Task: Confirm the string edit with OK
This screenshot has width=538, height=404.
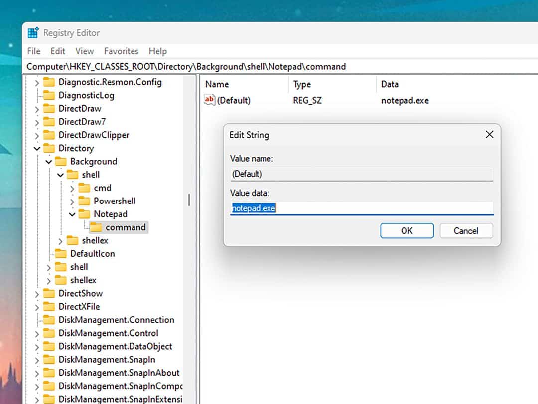Action: [x=407, y=231]
